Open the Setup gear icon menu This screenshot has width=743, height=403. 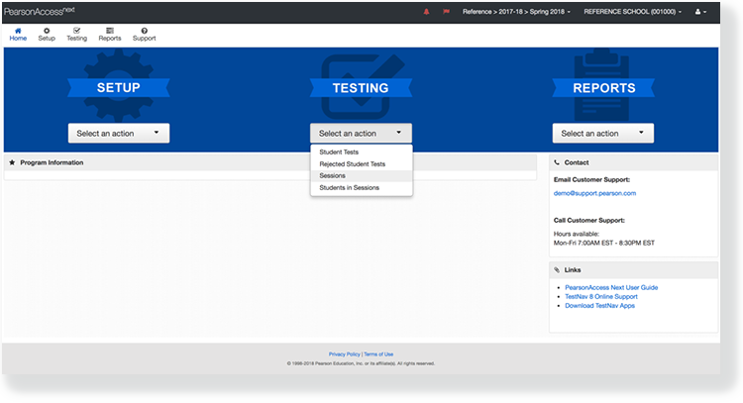[47, 31]
